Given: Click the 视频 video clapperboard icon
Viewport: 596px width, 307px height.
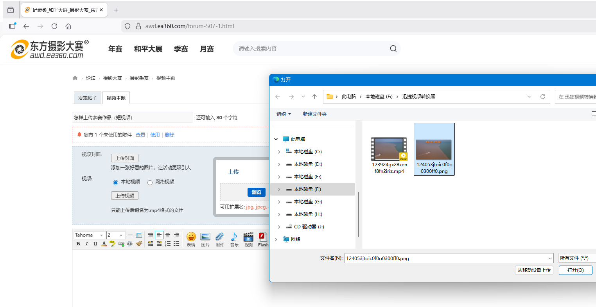Looking at the screenshot, I should [x=249, y=237].
